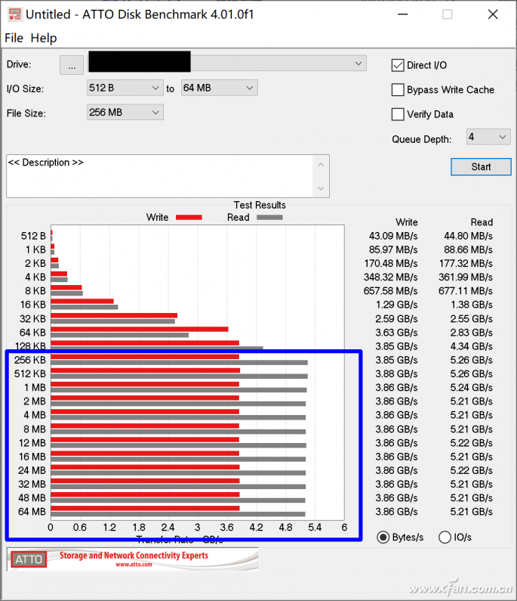Open the I/O Size maximum 64 MB dropdown
517x601 pixels.
pos(220,88)
